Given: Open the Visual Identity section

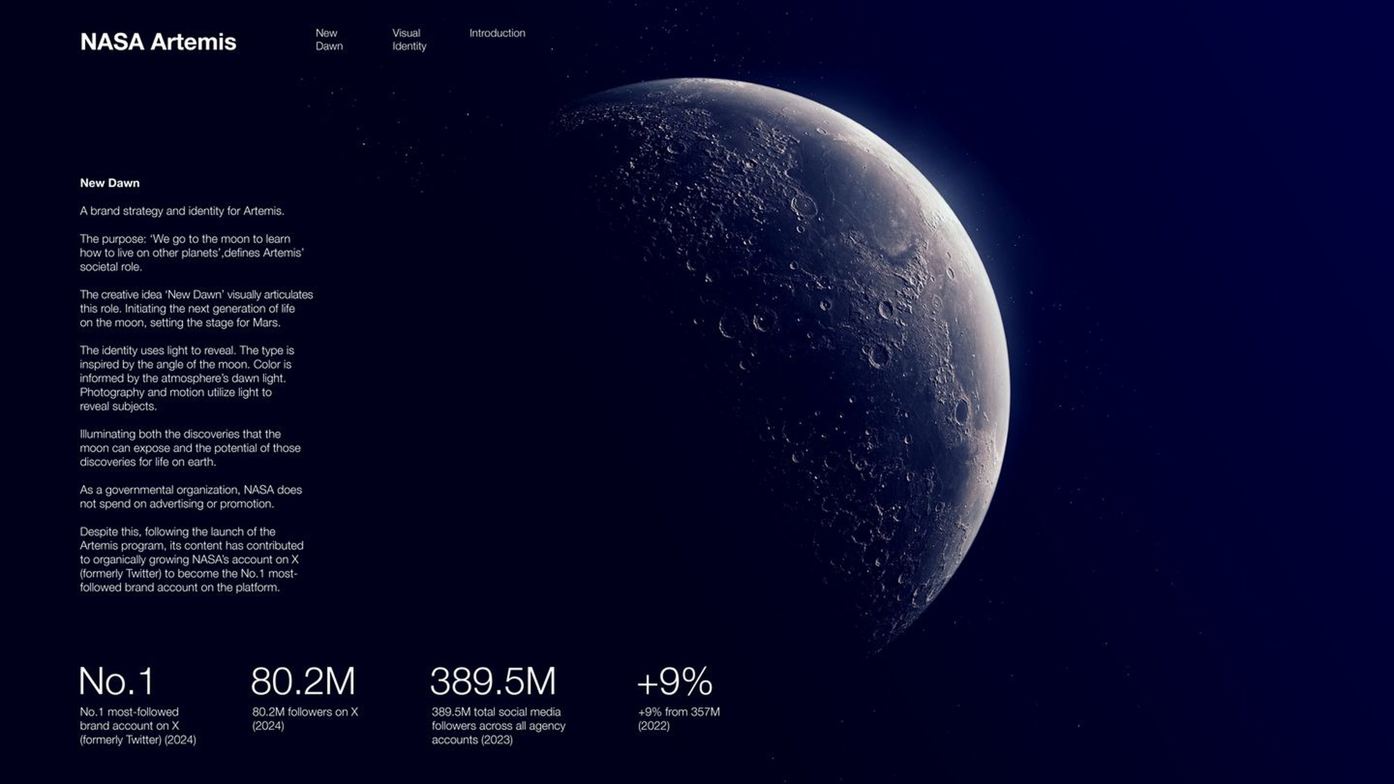Looking at the screenshot, I should [x=409, y=39].
